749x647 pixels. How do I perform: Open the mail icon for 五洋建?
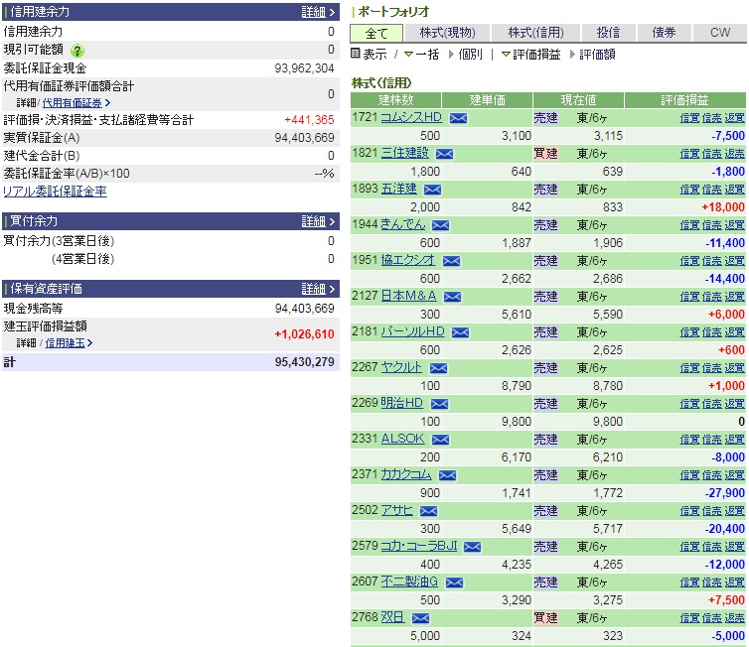point(433,190)
